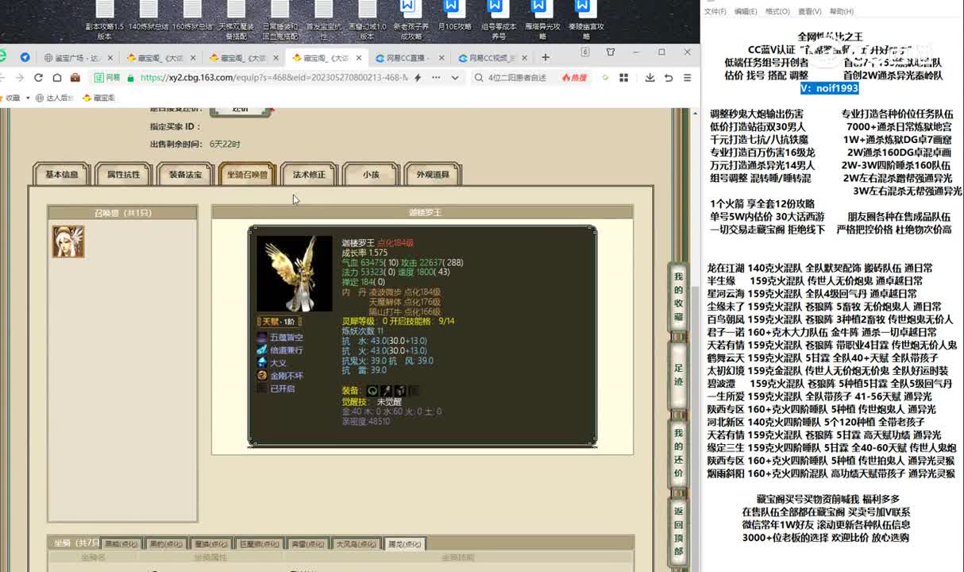Select the summoned beast portrait thumbnail
Image resolution: width=964 pixels, height=572 pixels.
tap(68, 242)
